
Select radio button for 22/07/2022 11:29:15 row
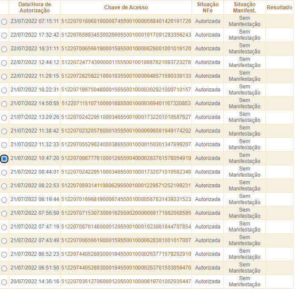pos(4,77)
